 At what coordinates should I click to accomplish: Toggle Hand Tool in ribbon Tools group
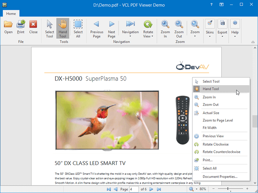point(63,29)
